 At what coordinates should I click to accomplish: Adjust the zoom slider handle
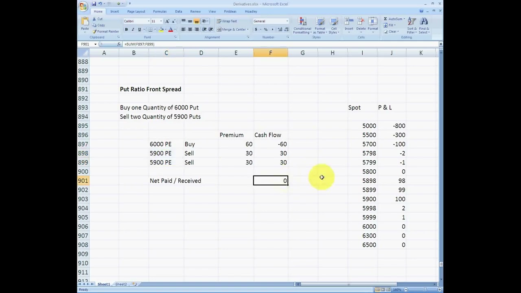(x=425, y=289)
